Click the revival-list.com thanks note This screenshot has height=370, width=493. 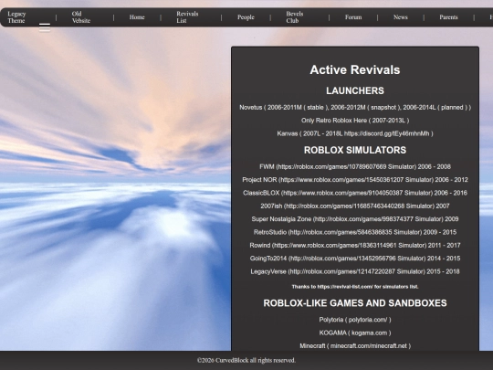355,287
